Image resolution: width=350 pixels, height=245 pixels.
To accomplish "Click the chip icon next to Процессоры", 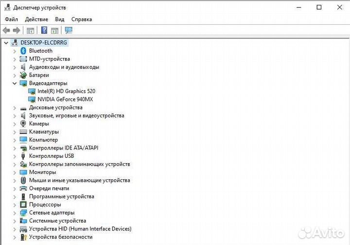I will pos(23,205).
